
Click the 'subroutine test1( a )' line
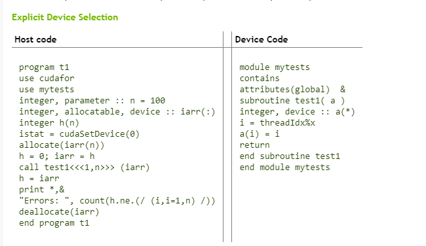(x=292, y=101)
